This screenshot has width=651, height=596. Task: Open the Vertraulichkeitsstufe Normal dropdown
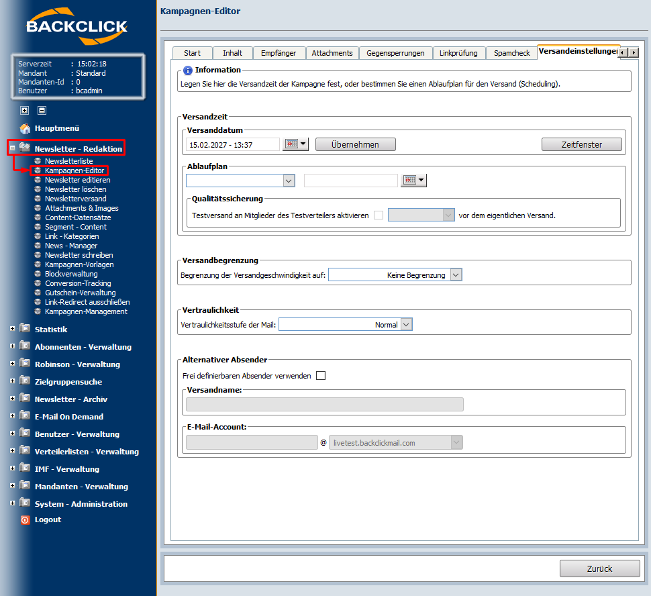click(x=405, y=325)
